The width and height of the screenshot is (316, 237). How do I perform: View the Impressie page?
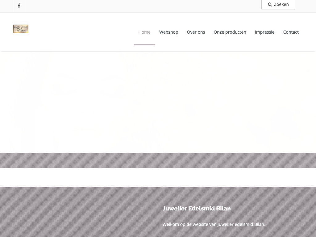point(264,32)
